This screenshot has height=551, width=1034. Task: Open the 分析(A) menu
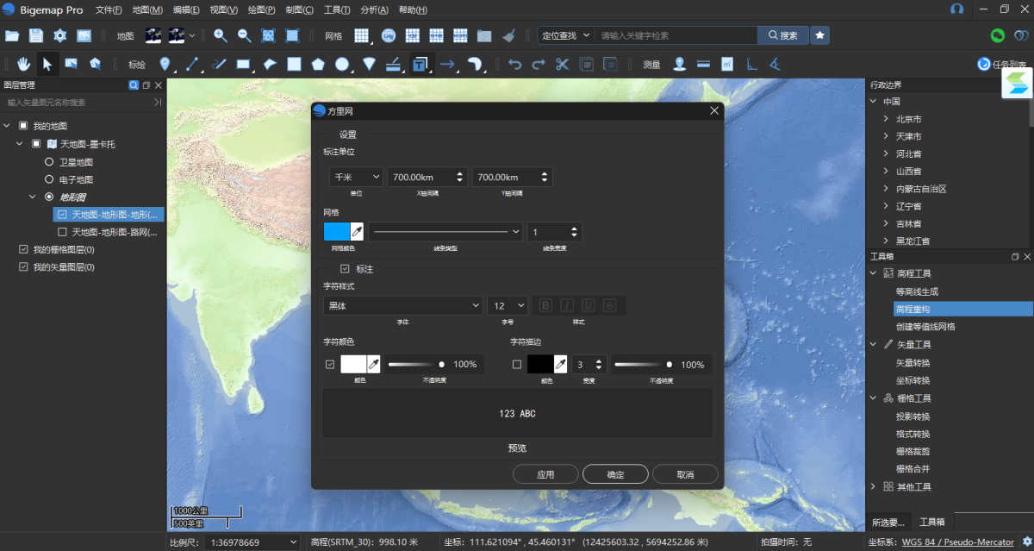pyautogui.click(x=374, y=9)
